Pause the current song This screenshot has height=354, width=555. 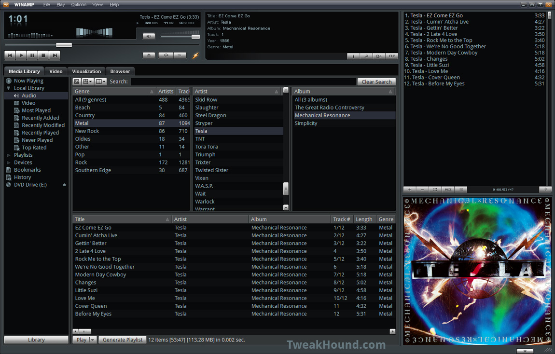point(32,55)
